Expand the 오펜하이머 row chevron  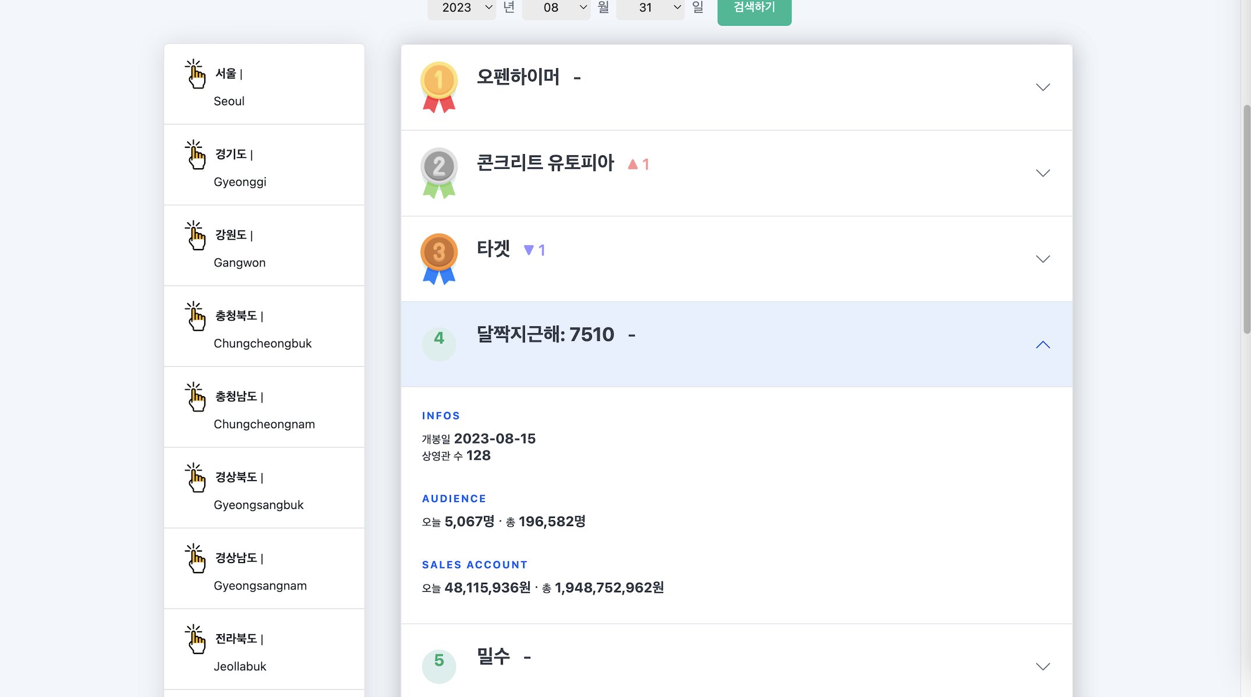(1043, 87)
